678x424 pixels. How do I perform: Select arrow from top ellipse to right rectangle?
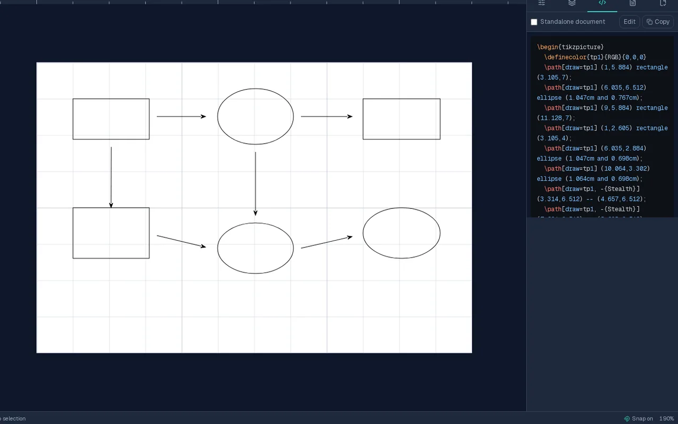click(326, 117)
